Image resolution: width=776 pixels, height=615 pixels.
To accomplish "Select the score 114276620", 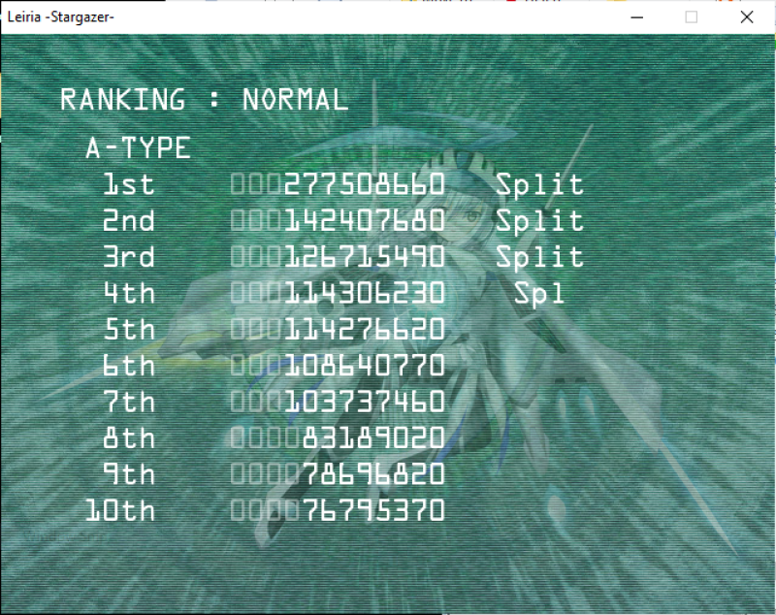I will pyautogui.click(x=365, y=330).
